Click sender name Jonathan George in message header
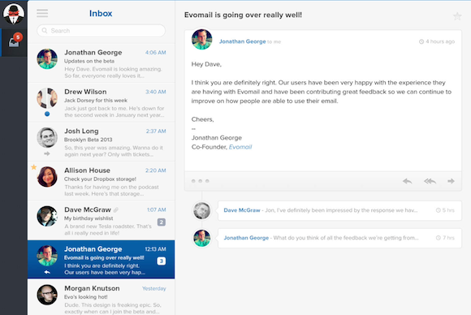The width and height of the screenshot is (471, 315). 243,41
